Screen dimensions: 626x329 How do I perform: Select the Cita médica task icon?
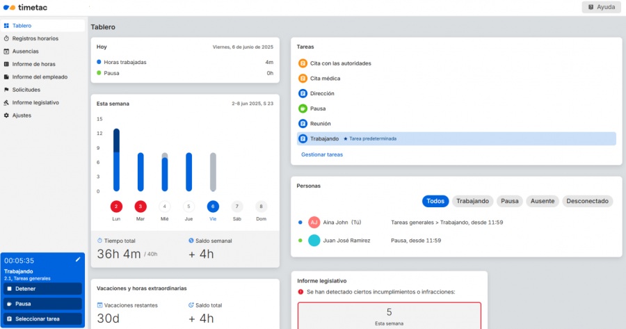[x=303, y=79]
